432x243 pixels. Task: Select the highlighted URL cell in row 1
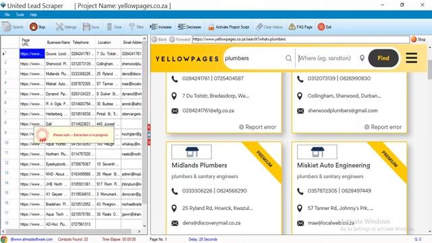click(32, 54)
